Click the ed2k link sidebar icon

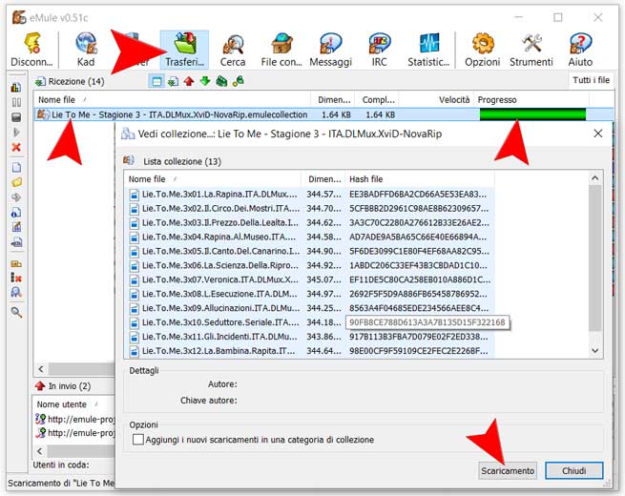[x=16, y=242]
